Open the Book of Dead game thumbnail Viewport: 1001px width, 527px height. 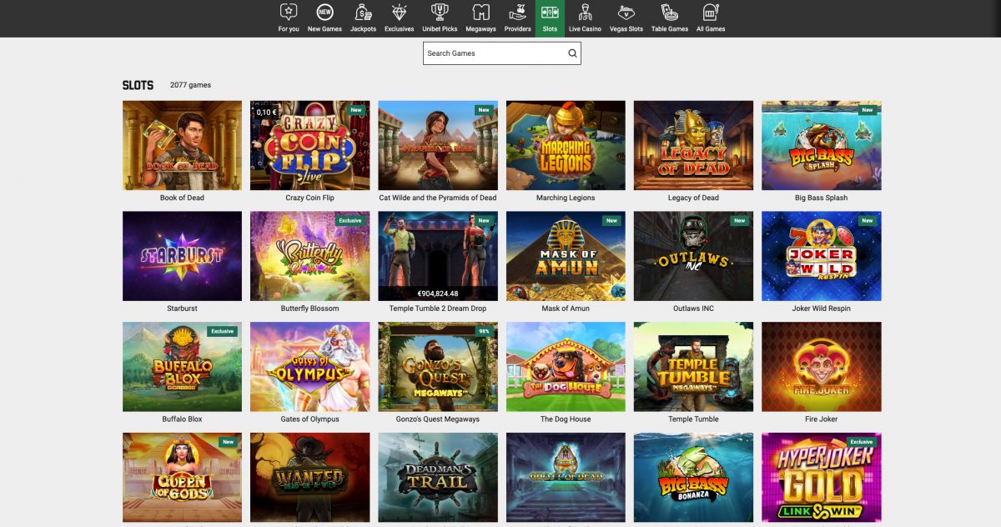click(182, 145)
